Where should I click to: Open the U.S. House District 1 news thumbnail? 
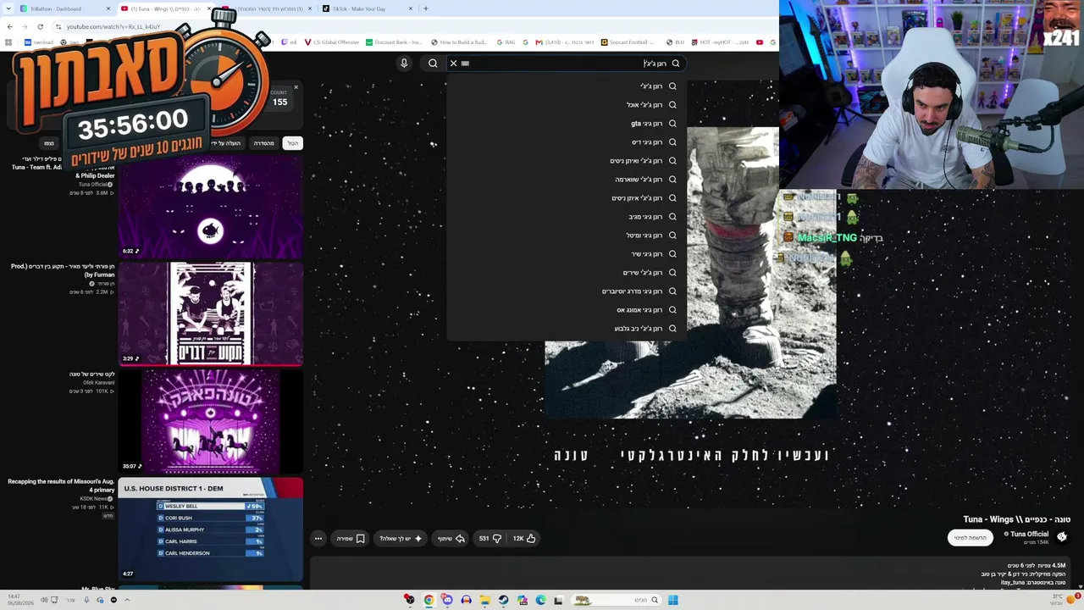211,529
